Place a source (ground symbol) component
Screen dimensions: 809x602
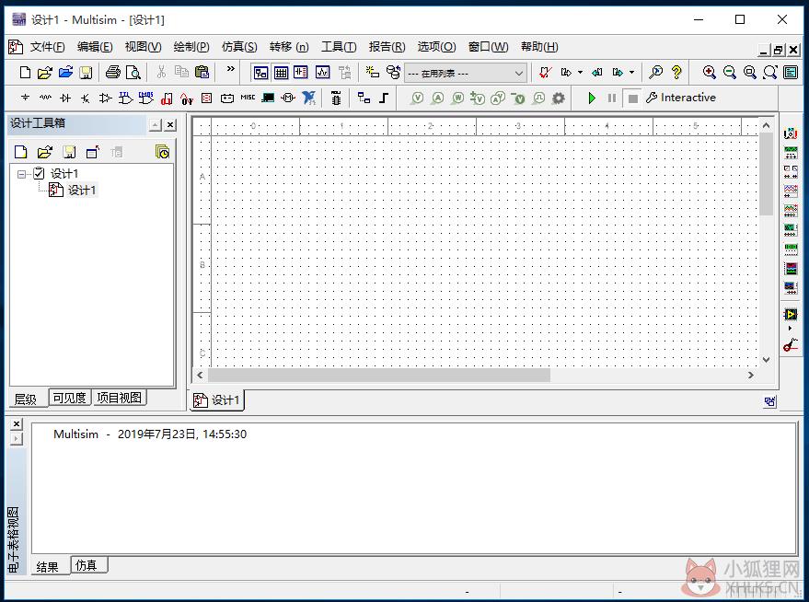pyautogui.click(x=25, y=98)
